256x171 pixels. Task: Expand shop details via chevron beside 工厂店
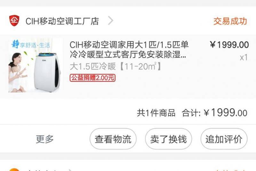coord(111,21)
